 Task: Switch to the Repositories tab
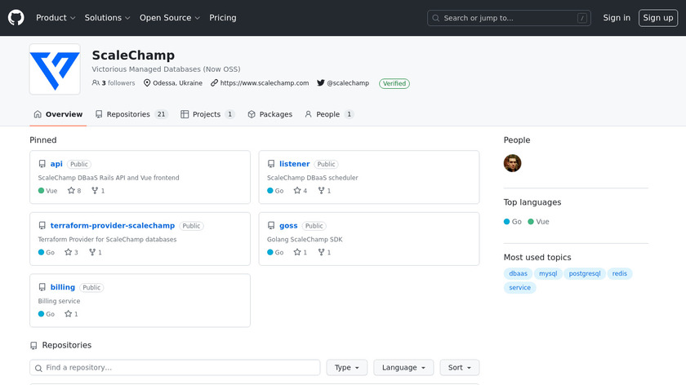click(131, 114)
